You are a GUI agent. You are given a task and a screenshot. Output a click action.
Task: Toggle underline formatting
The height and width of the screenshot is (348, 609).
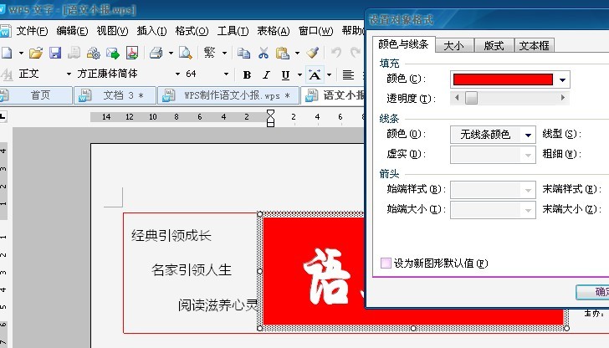285,75
